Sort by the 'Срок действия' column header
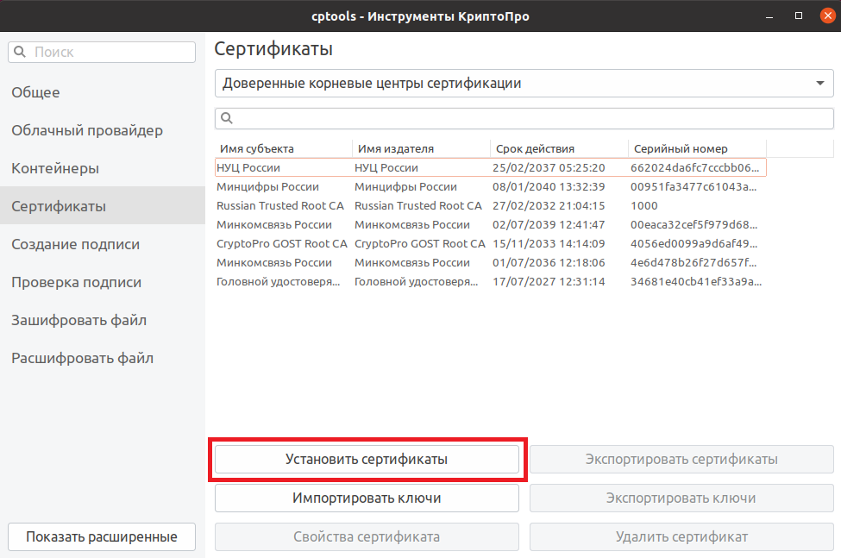 pos(560,148)
